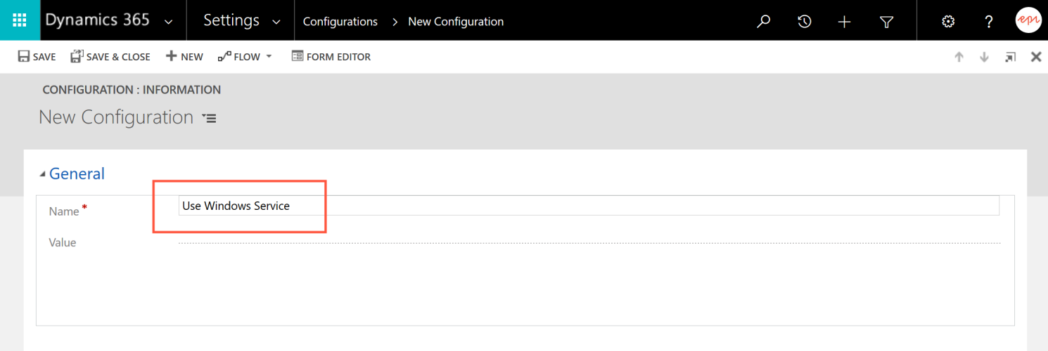The image size is (1048, 351).
Task: Click Configurations in the breadcrumb
Action: tap(340, 22)
